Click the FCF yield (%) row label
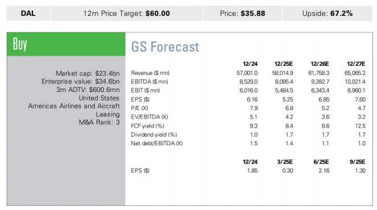 147,126
